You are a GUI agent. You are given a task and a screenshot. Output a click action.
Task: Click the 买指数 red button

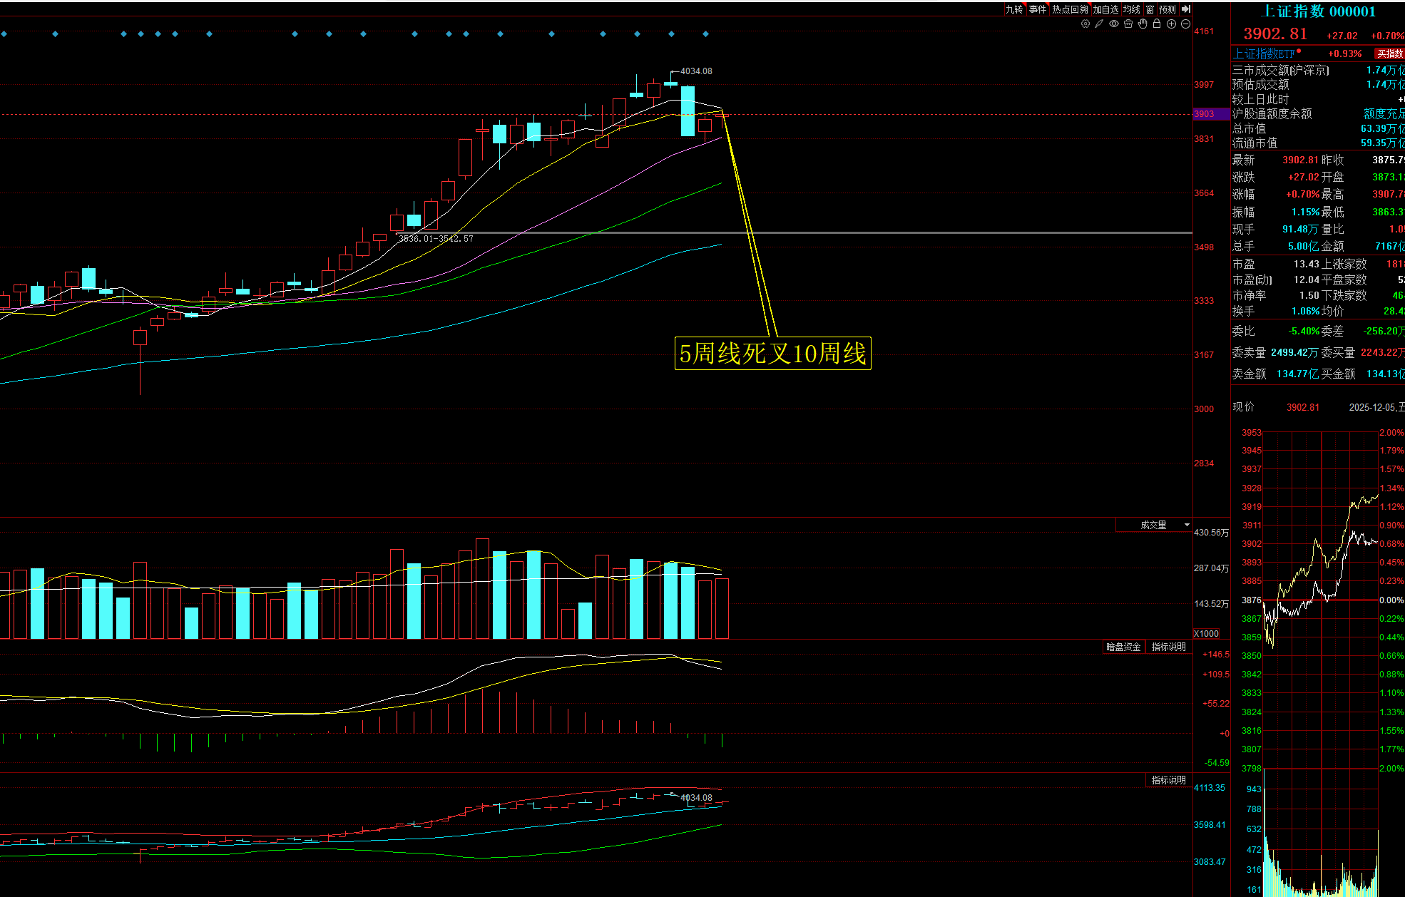(x=1389, y=54)
